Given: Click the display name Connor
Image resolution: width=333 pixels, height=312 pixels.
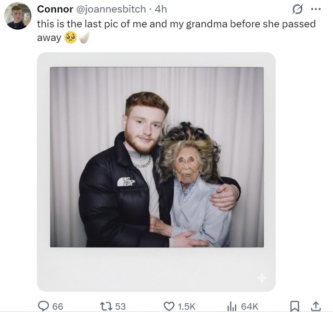Looking at the screenshot, I should (55, 9).
